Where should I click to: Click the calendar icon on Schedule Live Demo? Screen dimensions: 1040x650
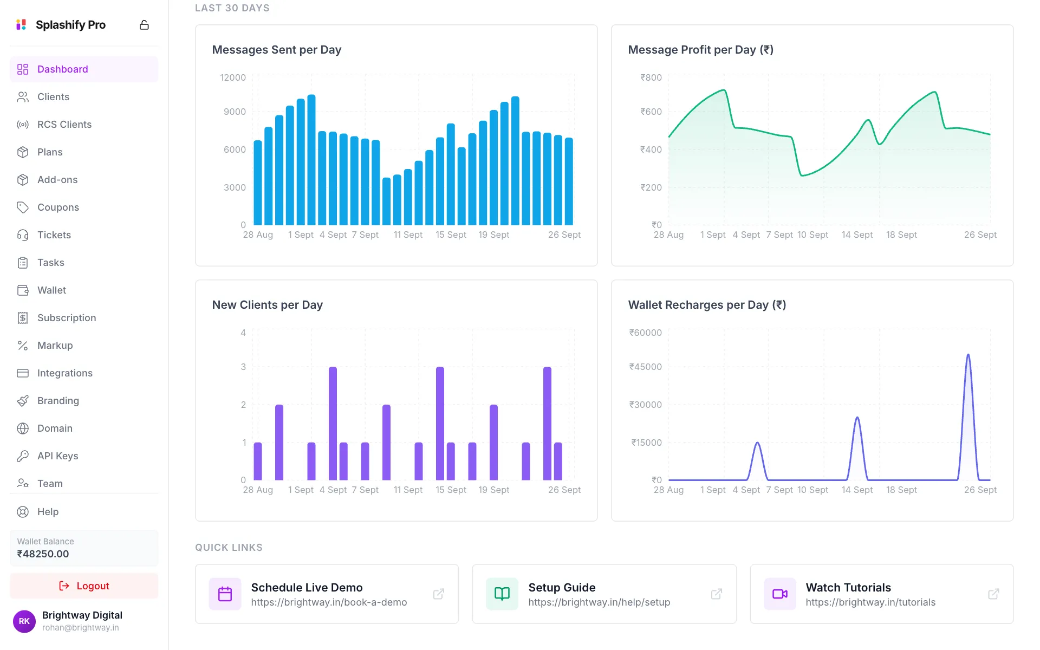point(225,594)
